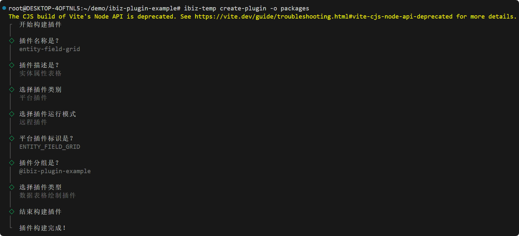The image size is (519, 236).
Task: Click the ENTITY_FIELD_GRID identifier text
Action: [x=49, y=147]
